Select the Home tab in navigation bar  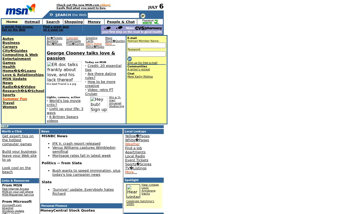coord(12,22)
